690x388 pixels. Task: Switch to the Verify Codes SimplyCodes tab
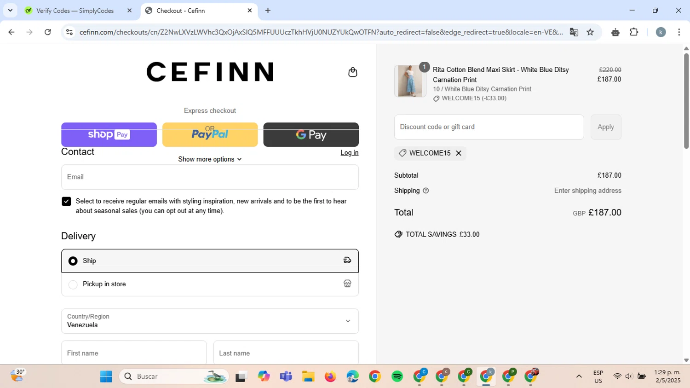75,11
